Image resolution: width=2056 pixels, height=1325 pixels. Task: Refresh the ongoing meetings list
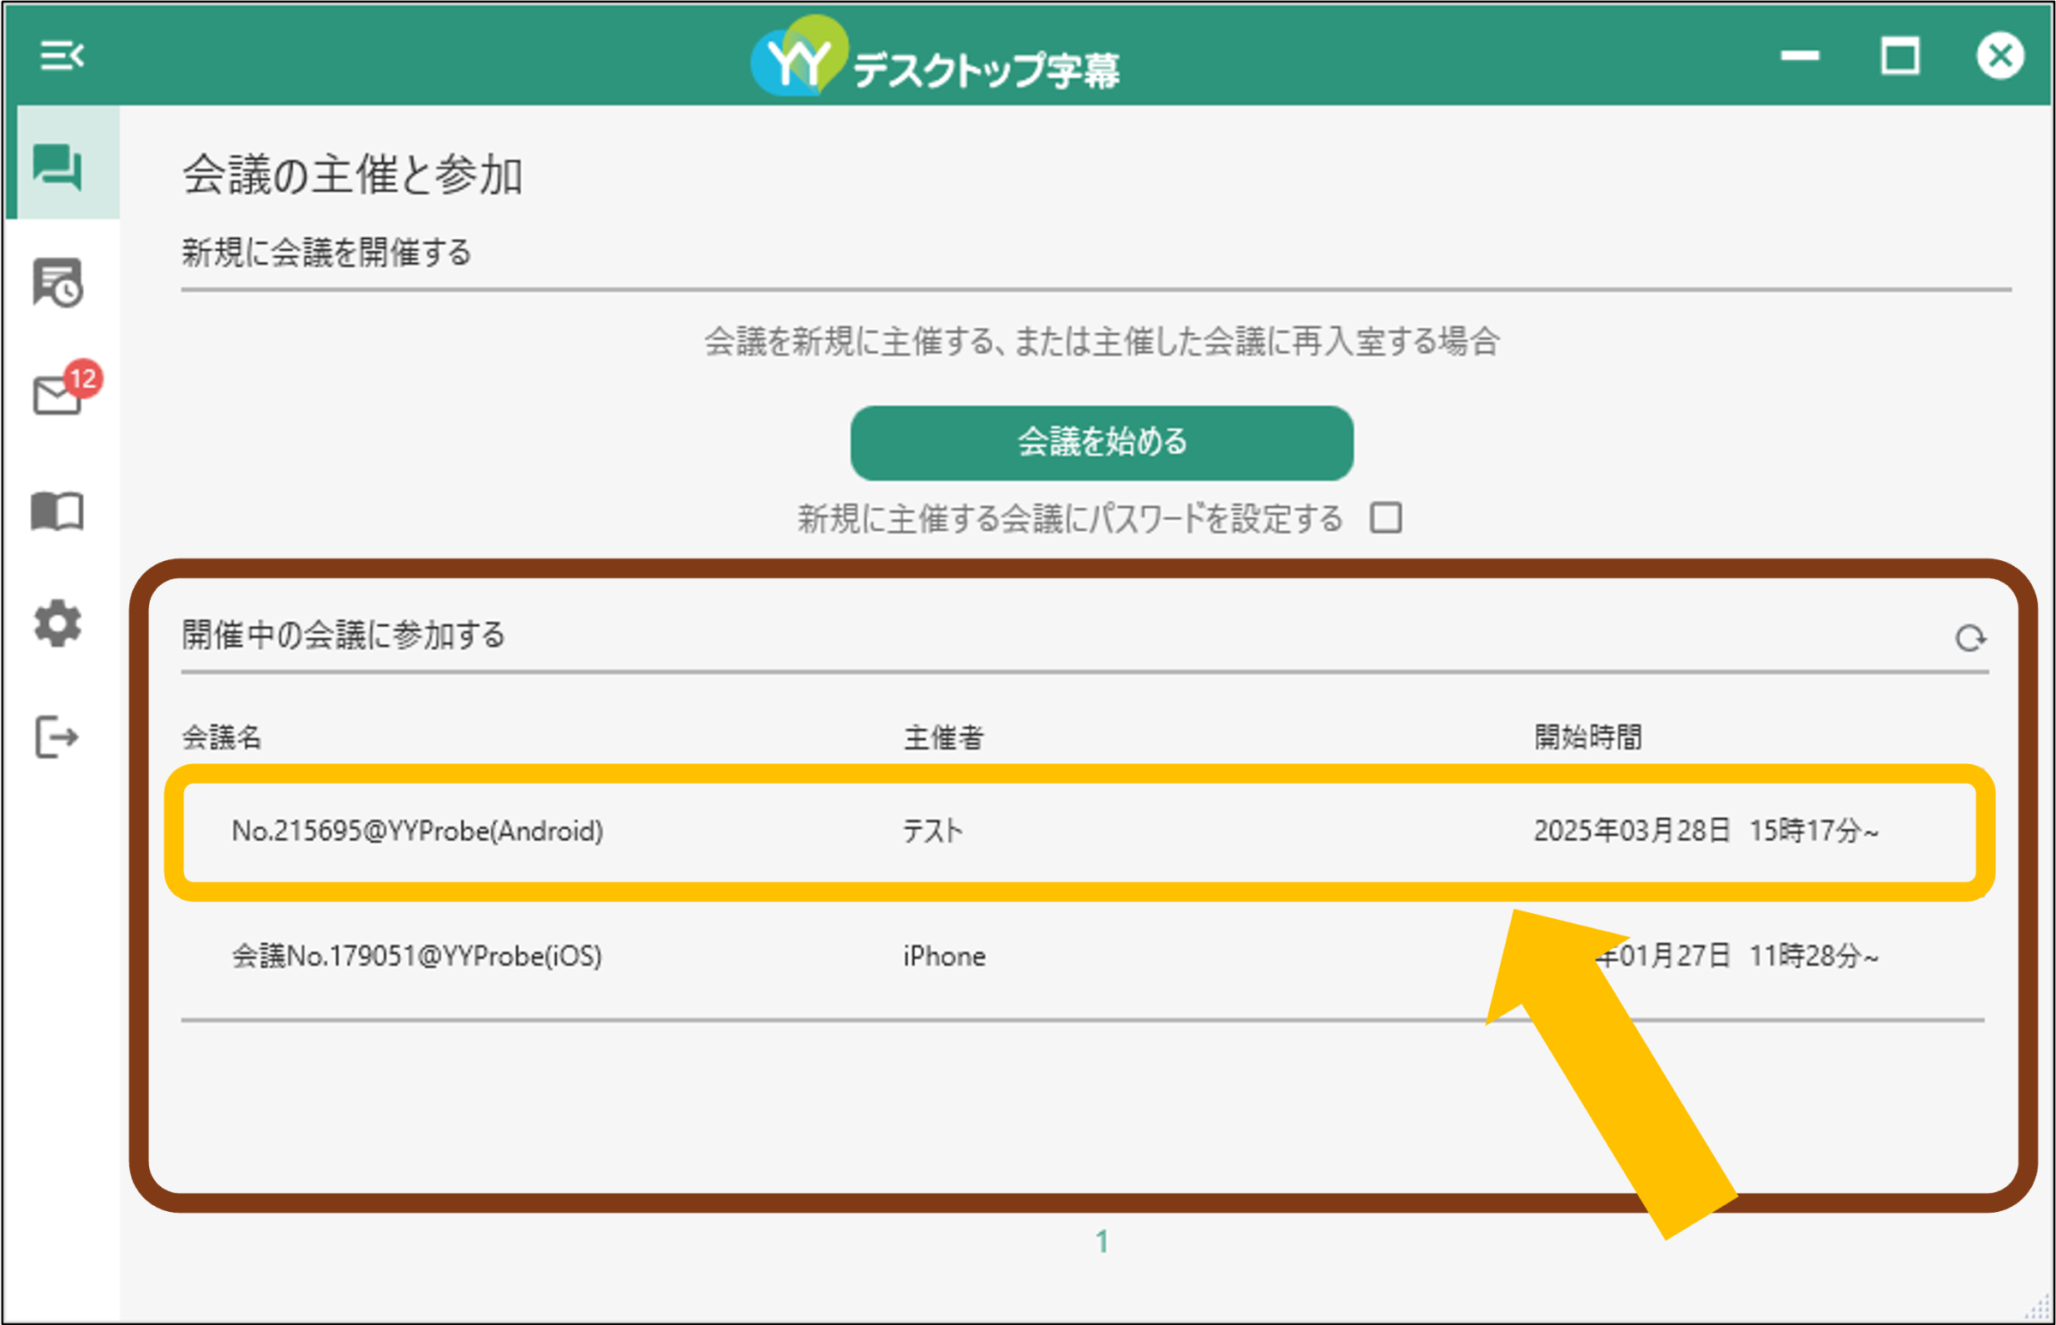click(1970, 638)
